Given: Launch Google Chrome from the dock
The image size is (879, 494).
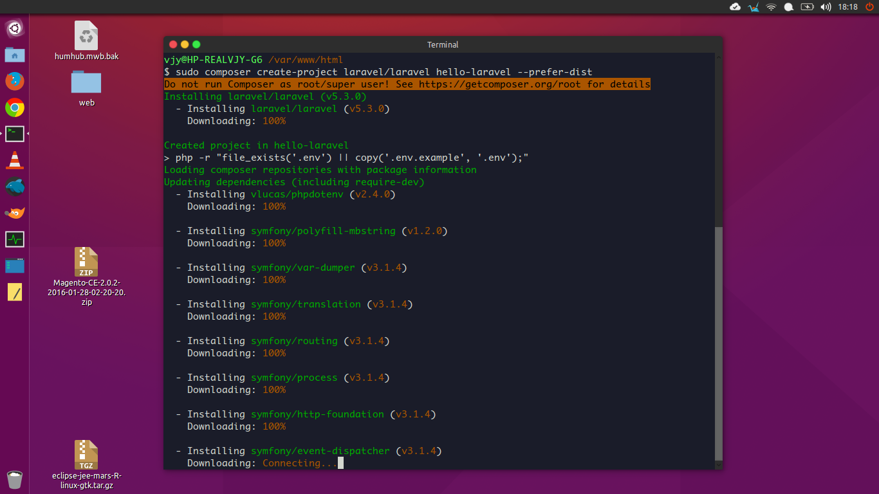Looking at the screenshot, I should pyautogui.click(x=14, y=107).
